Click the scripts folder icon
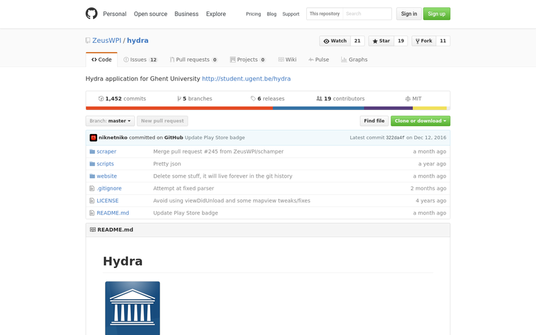 coord(92,163)
